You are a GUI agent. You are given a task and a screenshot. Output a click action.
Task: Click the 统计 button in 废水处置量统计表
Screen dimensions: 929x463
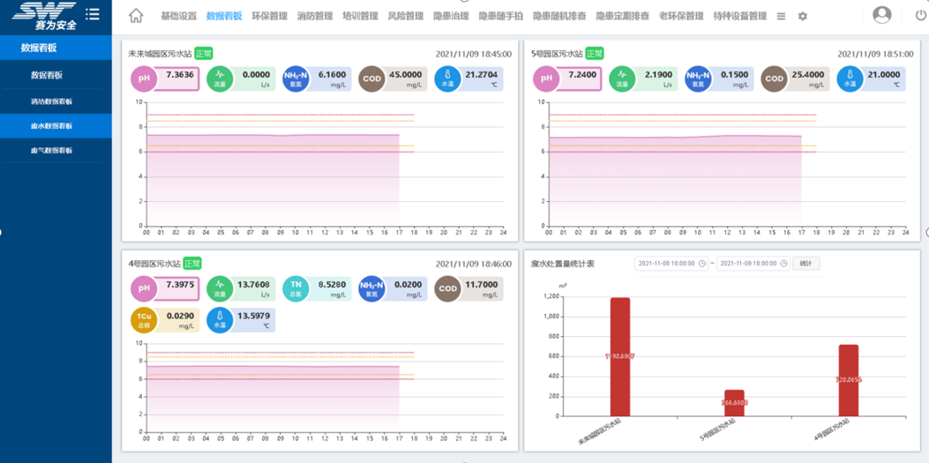pos(805,264)
